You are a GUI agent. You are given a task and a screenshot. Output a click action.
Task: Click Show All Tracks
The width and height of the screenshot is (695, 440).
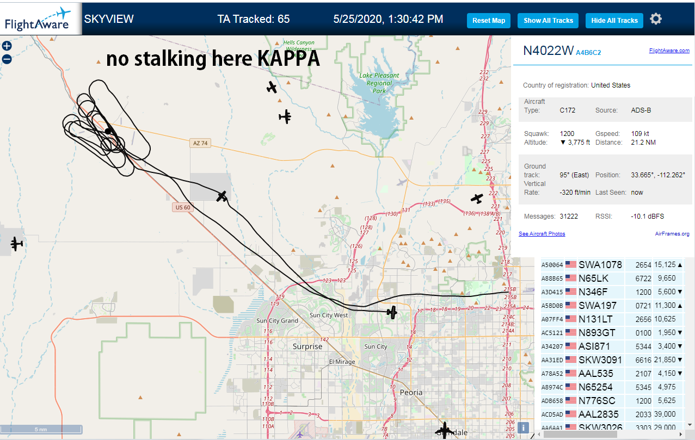point(548,21)
